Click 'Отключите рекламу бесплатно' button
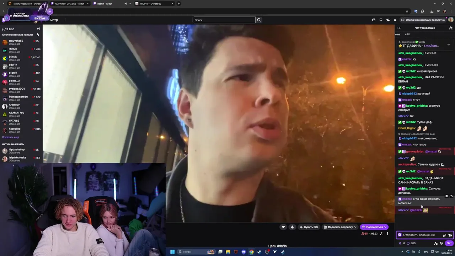455x256 pixels. [423, 20]
